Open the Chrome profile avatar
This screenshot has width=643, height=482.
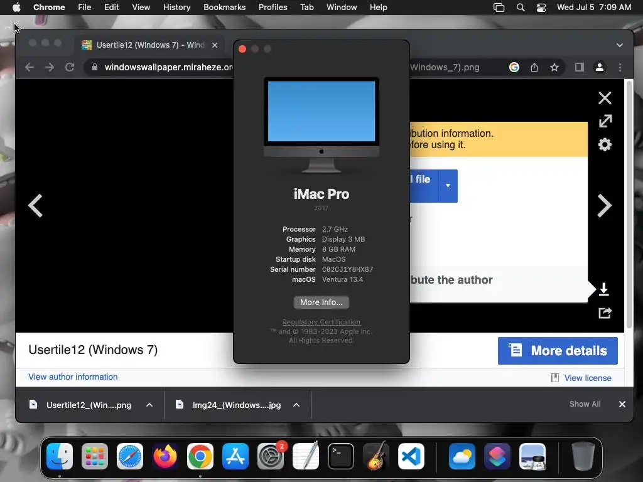click(600, 67)
